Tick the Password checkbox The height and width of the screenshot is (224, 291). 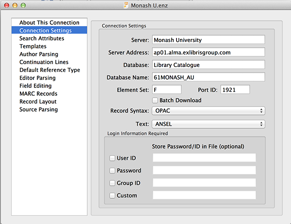click(x=112, y=171)
